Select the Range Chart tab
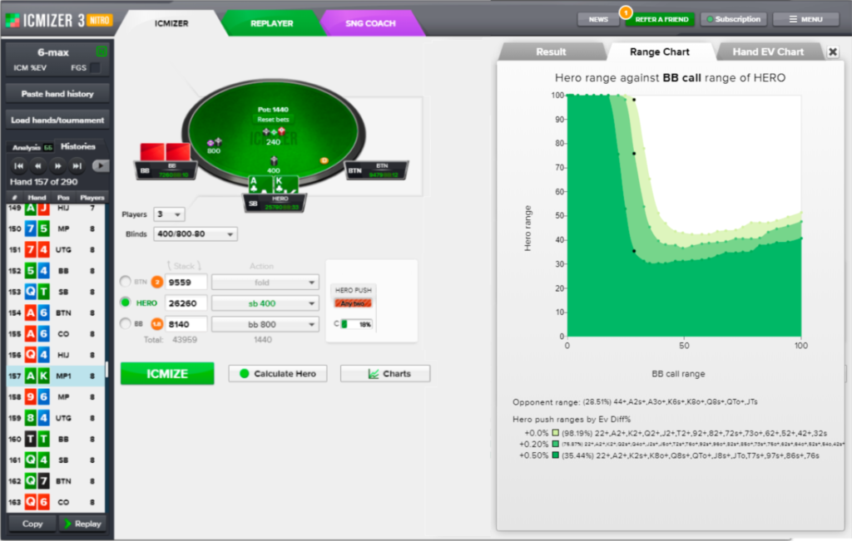 (x=660, y=52)
